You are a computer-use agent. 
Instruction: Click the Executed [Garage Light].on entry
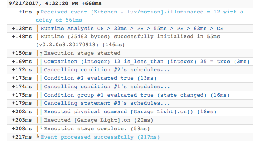(x=98, y=120)
